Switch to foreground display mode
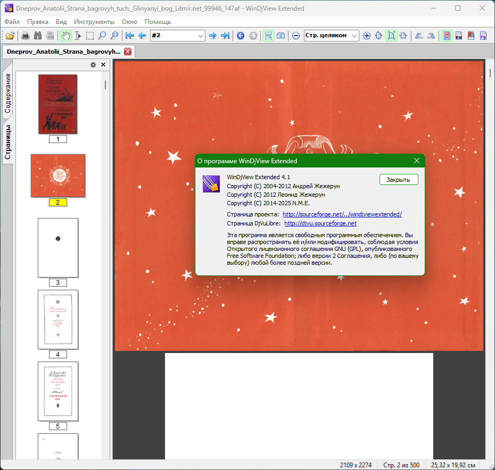Viewport: 495px width, 470px height. [x=483, y=36]
